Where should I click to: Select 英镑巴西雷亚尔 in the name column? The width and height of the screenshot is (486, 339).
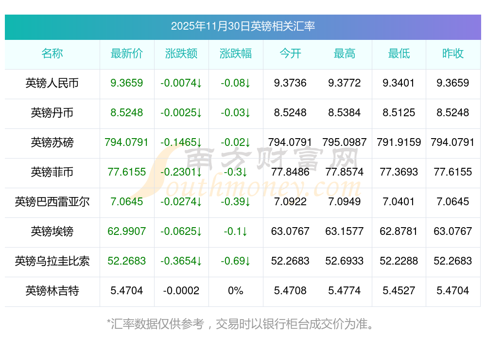[x=52, y=202]
